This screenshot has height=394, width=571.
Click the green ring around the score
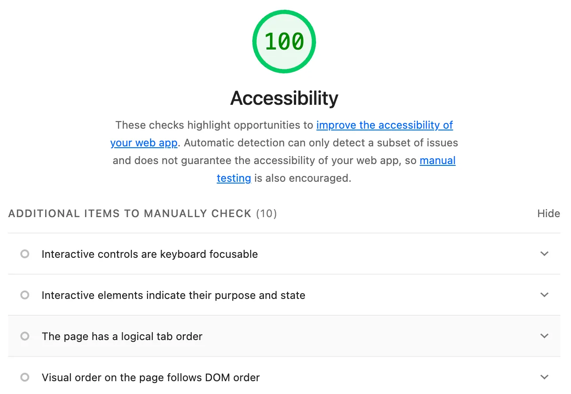[x=284, y=12]
